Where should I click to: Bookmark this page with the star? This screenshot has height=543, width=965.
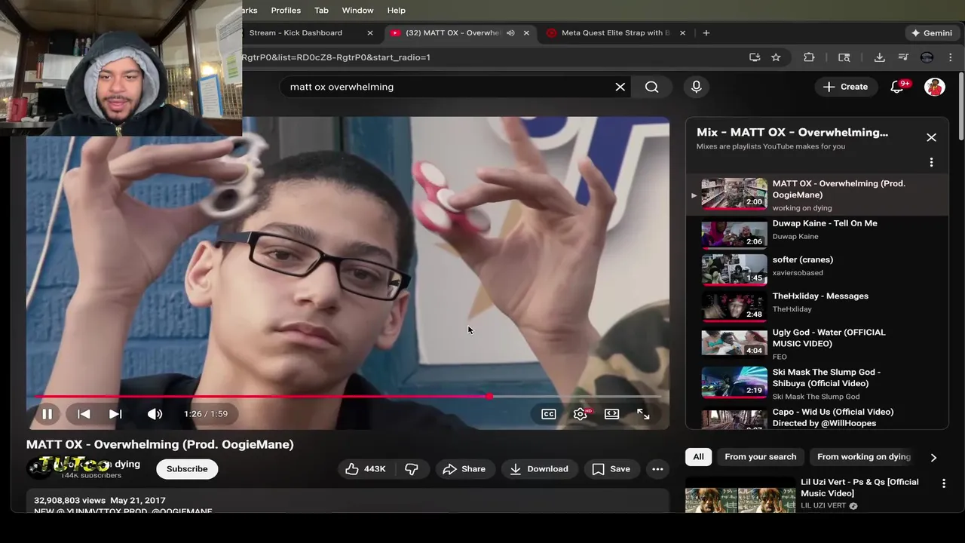(x=776, y=57)
